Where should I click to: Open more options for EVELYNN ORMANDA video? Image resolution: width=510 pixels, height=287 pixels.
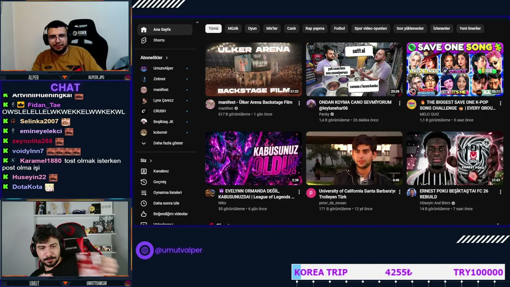[299, 192]
